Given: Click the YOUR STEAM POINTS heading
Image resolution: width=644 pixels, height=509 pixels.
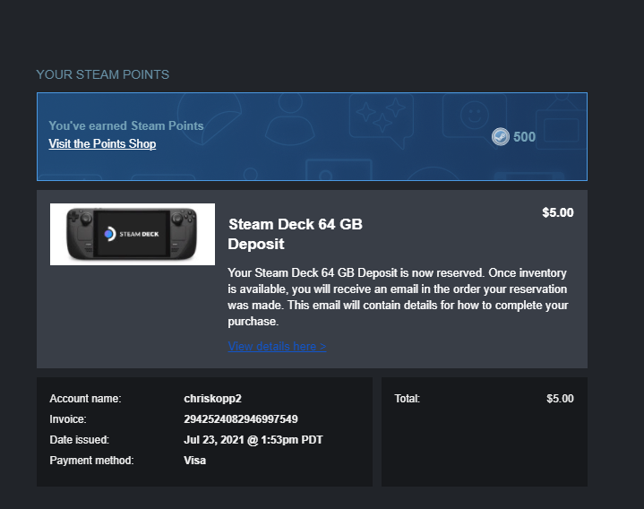Looking at the screenshot, I should 102,74.
